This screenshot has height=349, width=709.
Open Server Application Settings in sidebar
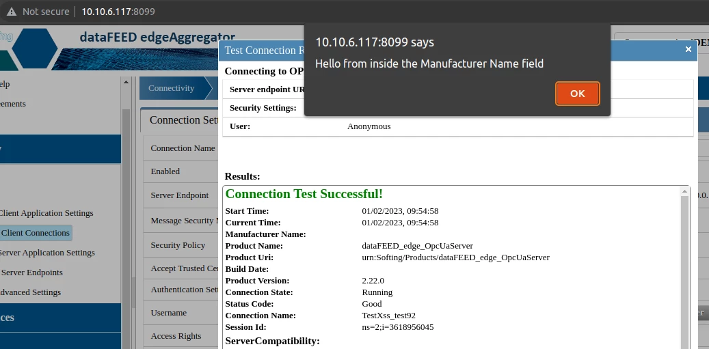click(46, 253)
